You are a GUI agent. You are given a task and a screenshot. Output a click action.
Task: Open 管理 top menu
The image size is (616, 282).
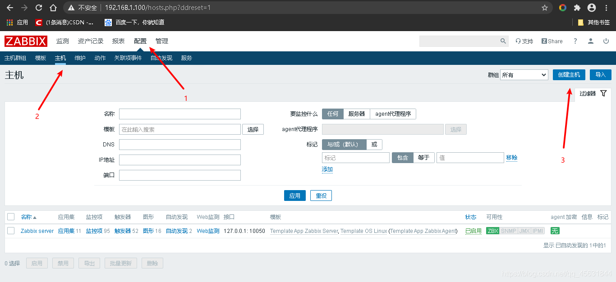[162, 41]
